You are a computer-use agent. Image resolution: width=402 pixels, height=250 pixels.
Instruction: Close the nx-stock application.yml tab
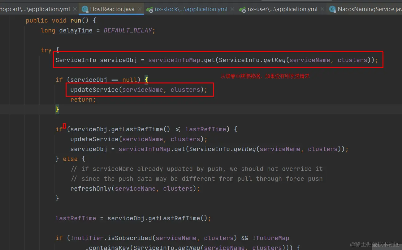(x=232, y=9)
